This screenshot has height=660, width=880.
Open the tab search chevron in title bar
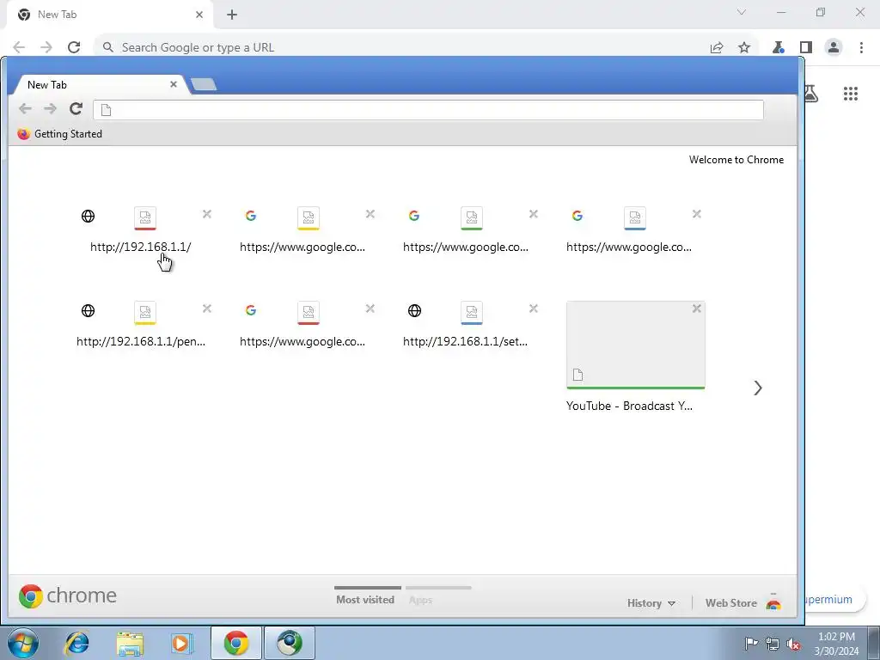742,12
